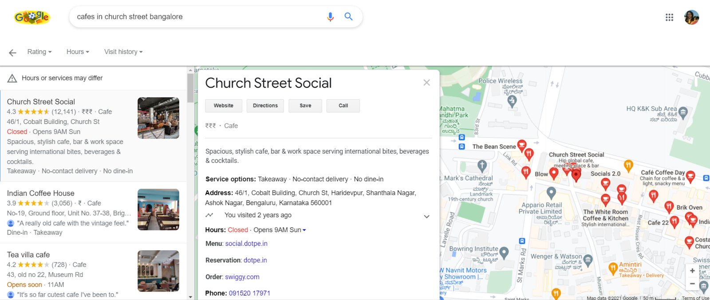Image resolution: width=710 pixels, height=300 pixels.
Task: Go back with the left arrow
Action: point(12,53)
